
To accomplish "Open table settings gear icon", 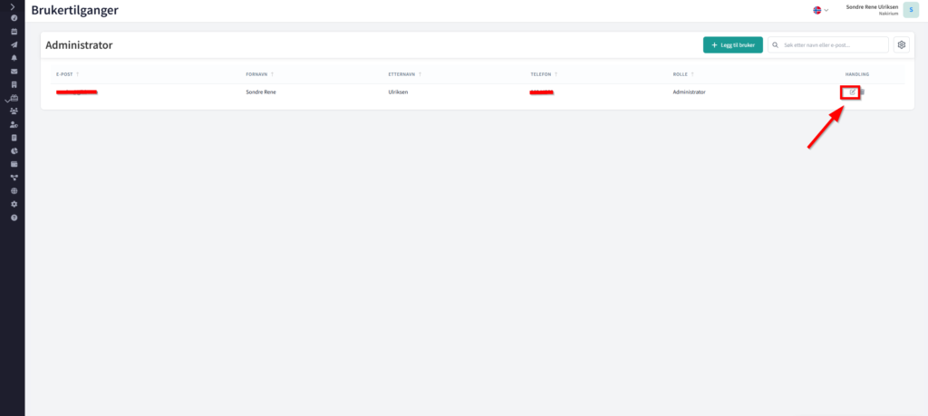I will [x=901, y=44].
